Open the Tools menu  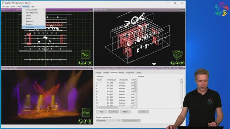pos(19,6)
